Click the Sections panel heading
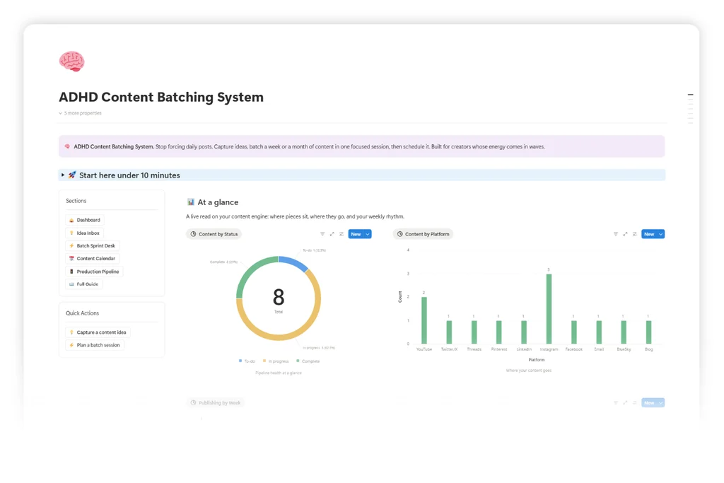This screenshot has width=724, height=483. click(76, 201)
